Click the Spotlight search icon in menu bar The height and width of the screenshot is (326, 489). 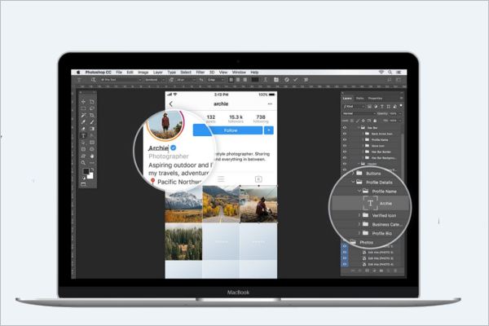390,72
